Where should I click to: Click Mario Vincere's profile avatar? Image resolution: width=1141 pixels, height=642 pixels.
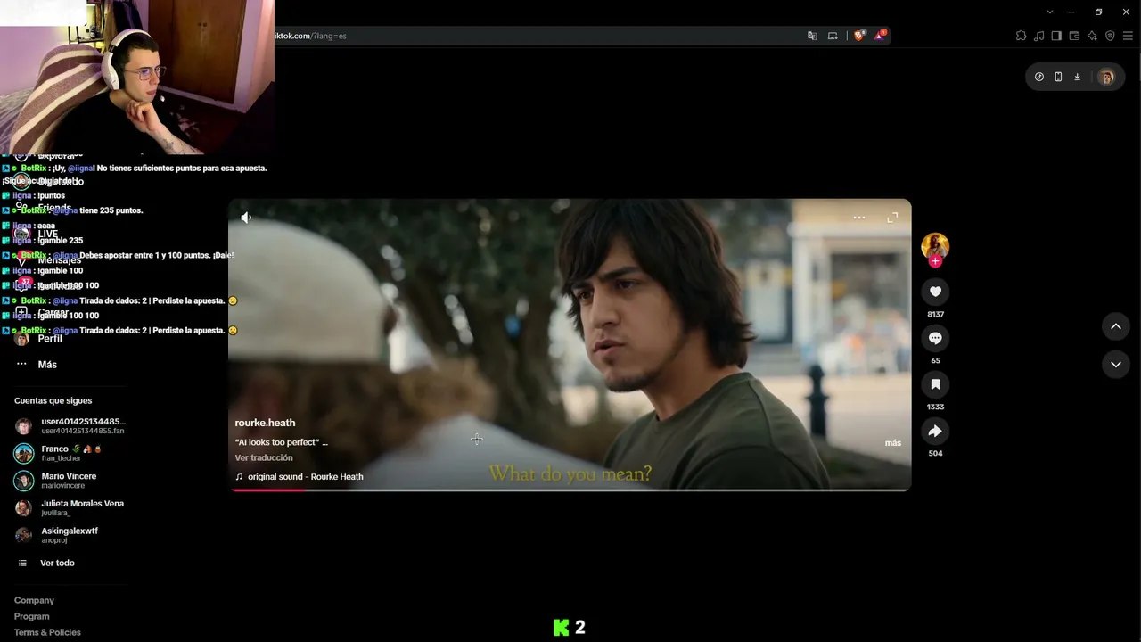[x=24, y=481]
